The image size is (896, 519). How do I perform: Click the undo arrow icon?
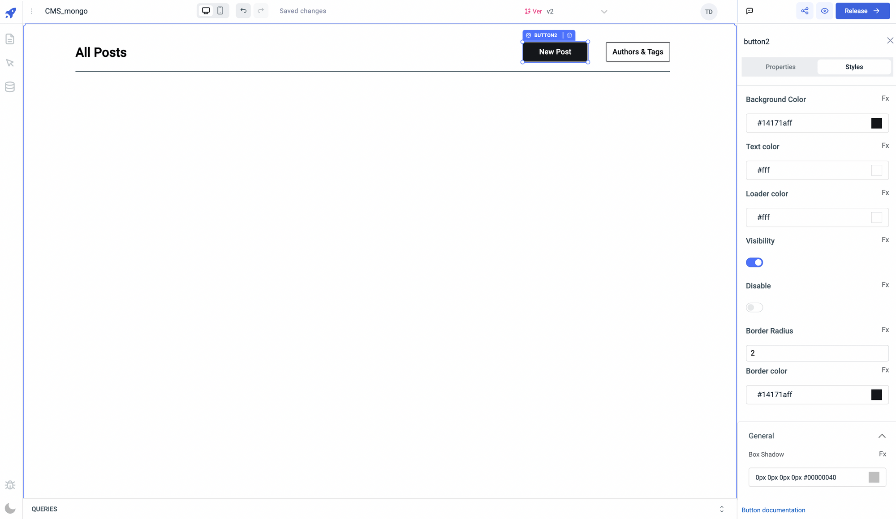coord(243,11)
